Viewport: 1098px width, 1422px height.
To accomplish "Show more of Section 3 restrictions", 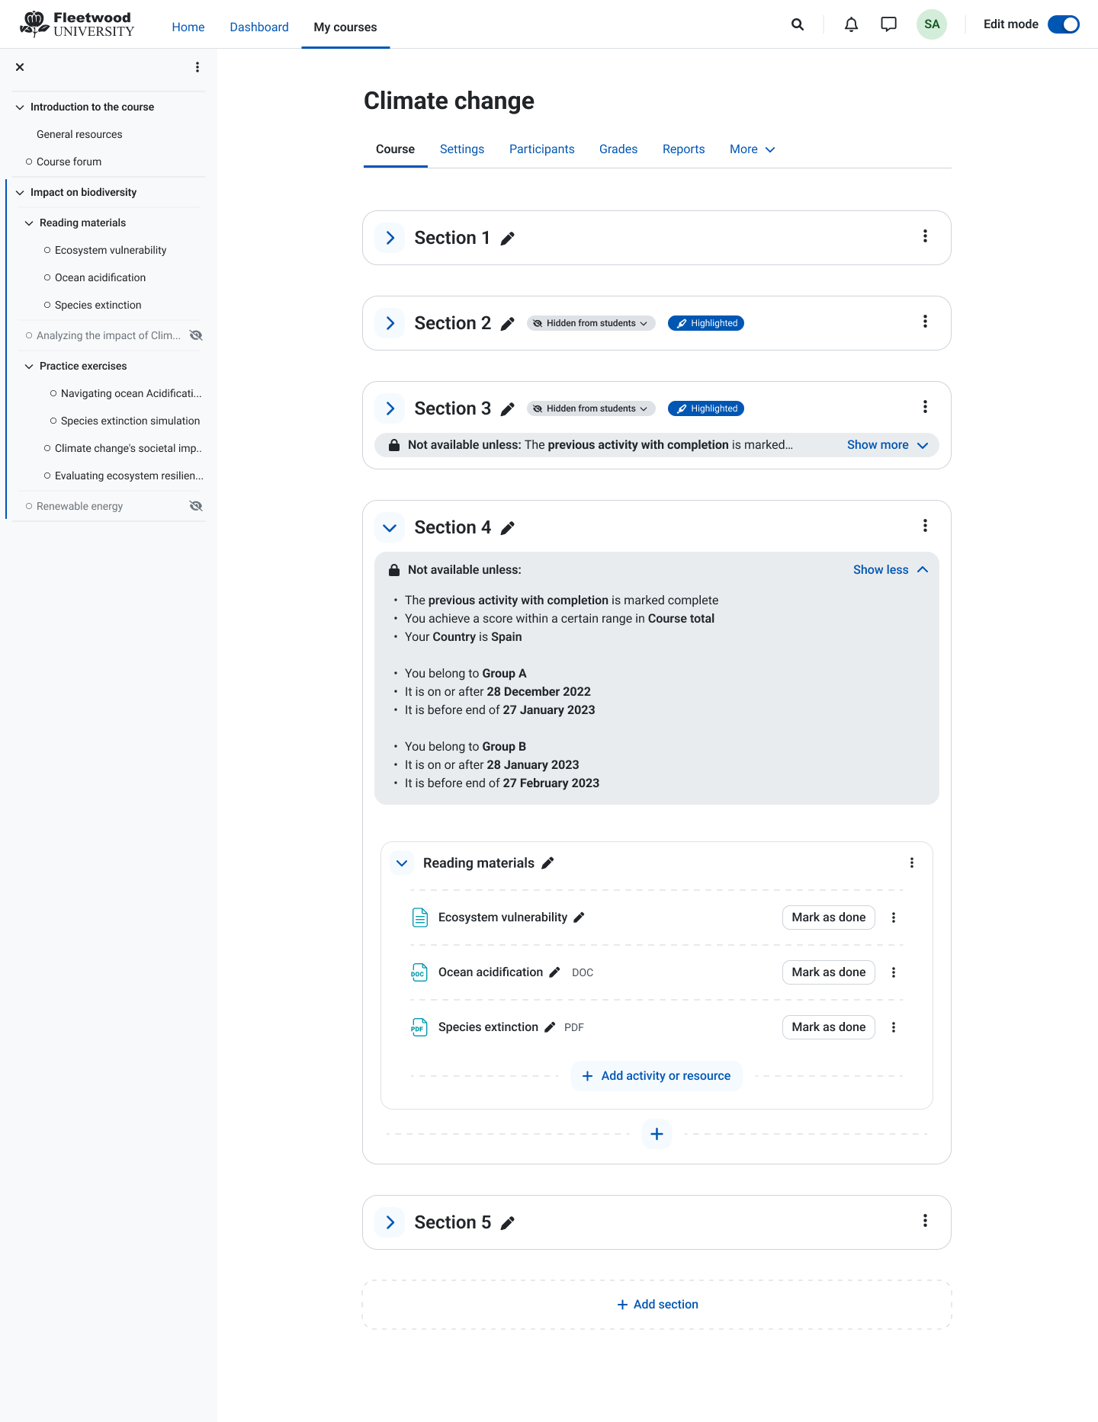I will pos(888,445).
